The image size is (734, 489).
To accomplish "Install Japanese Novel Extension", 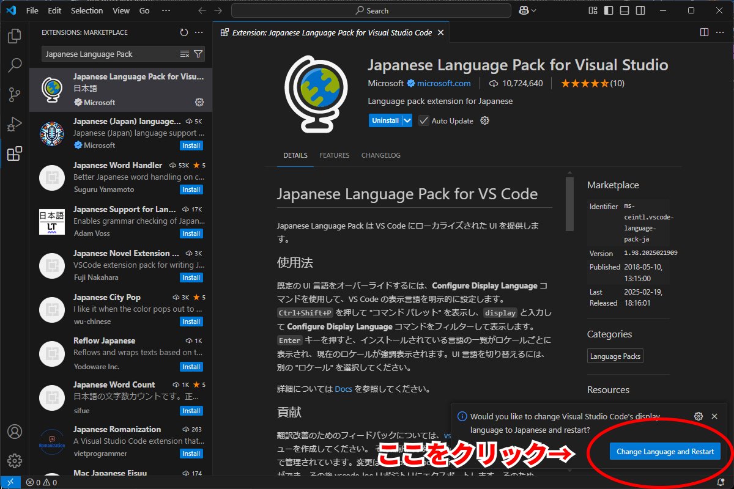I will pyautogui.click(x=191, y=278).
